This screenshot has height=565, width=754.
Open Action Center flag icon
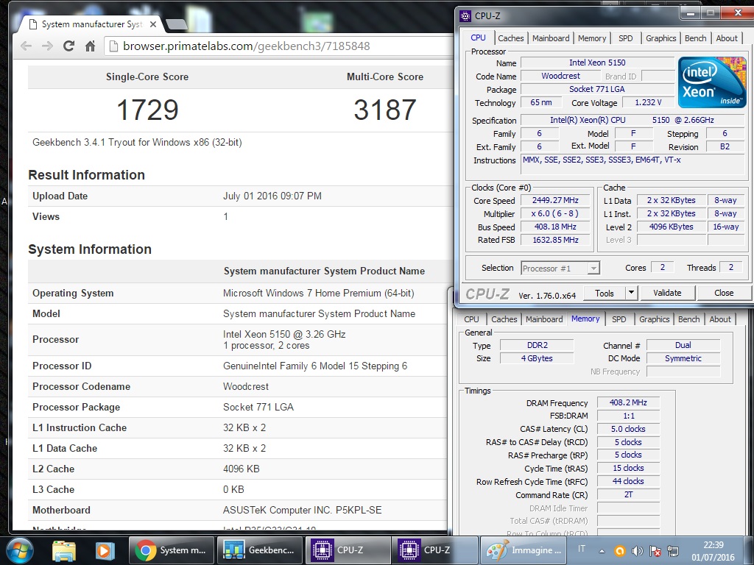[x=655, y=551]
